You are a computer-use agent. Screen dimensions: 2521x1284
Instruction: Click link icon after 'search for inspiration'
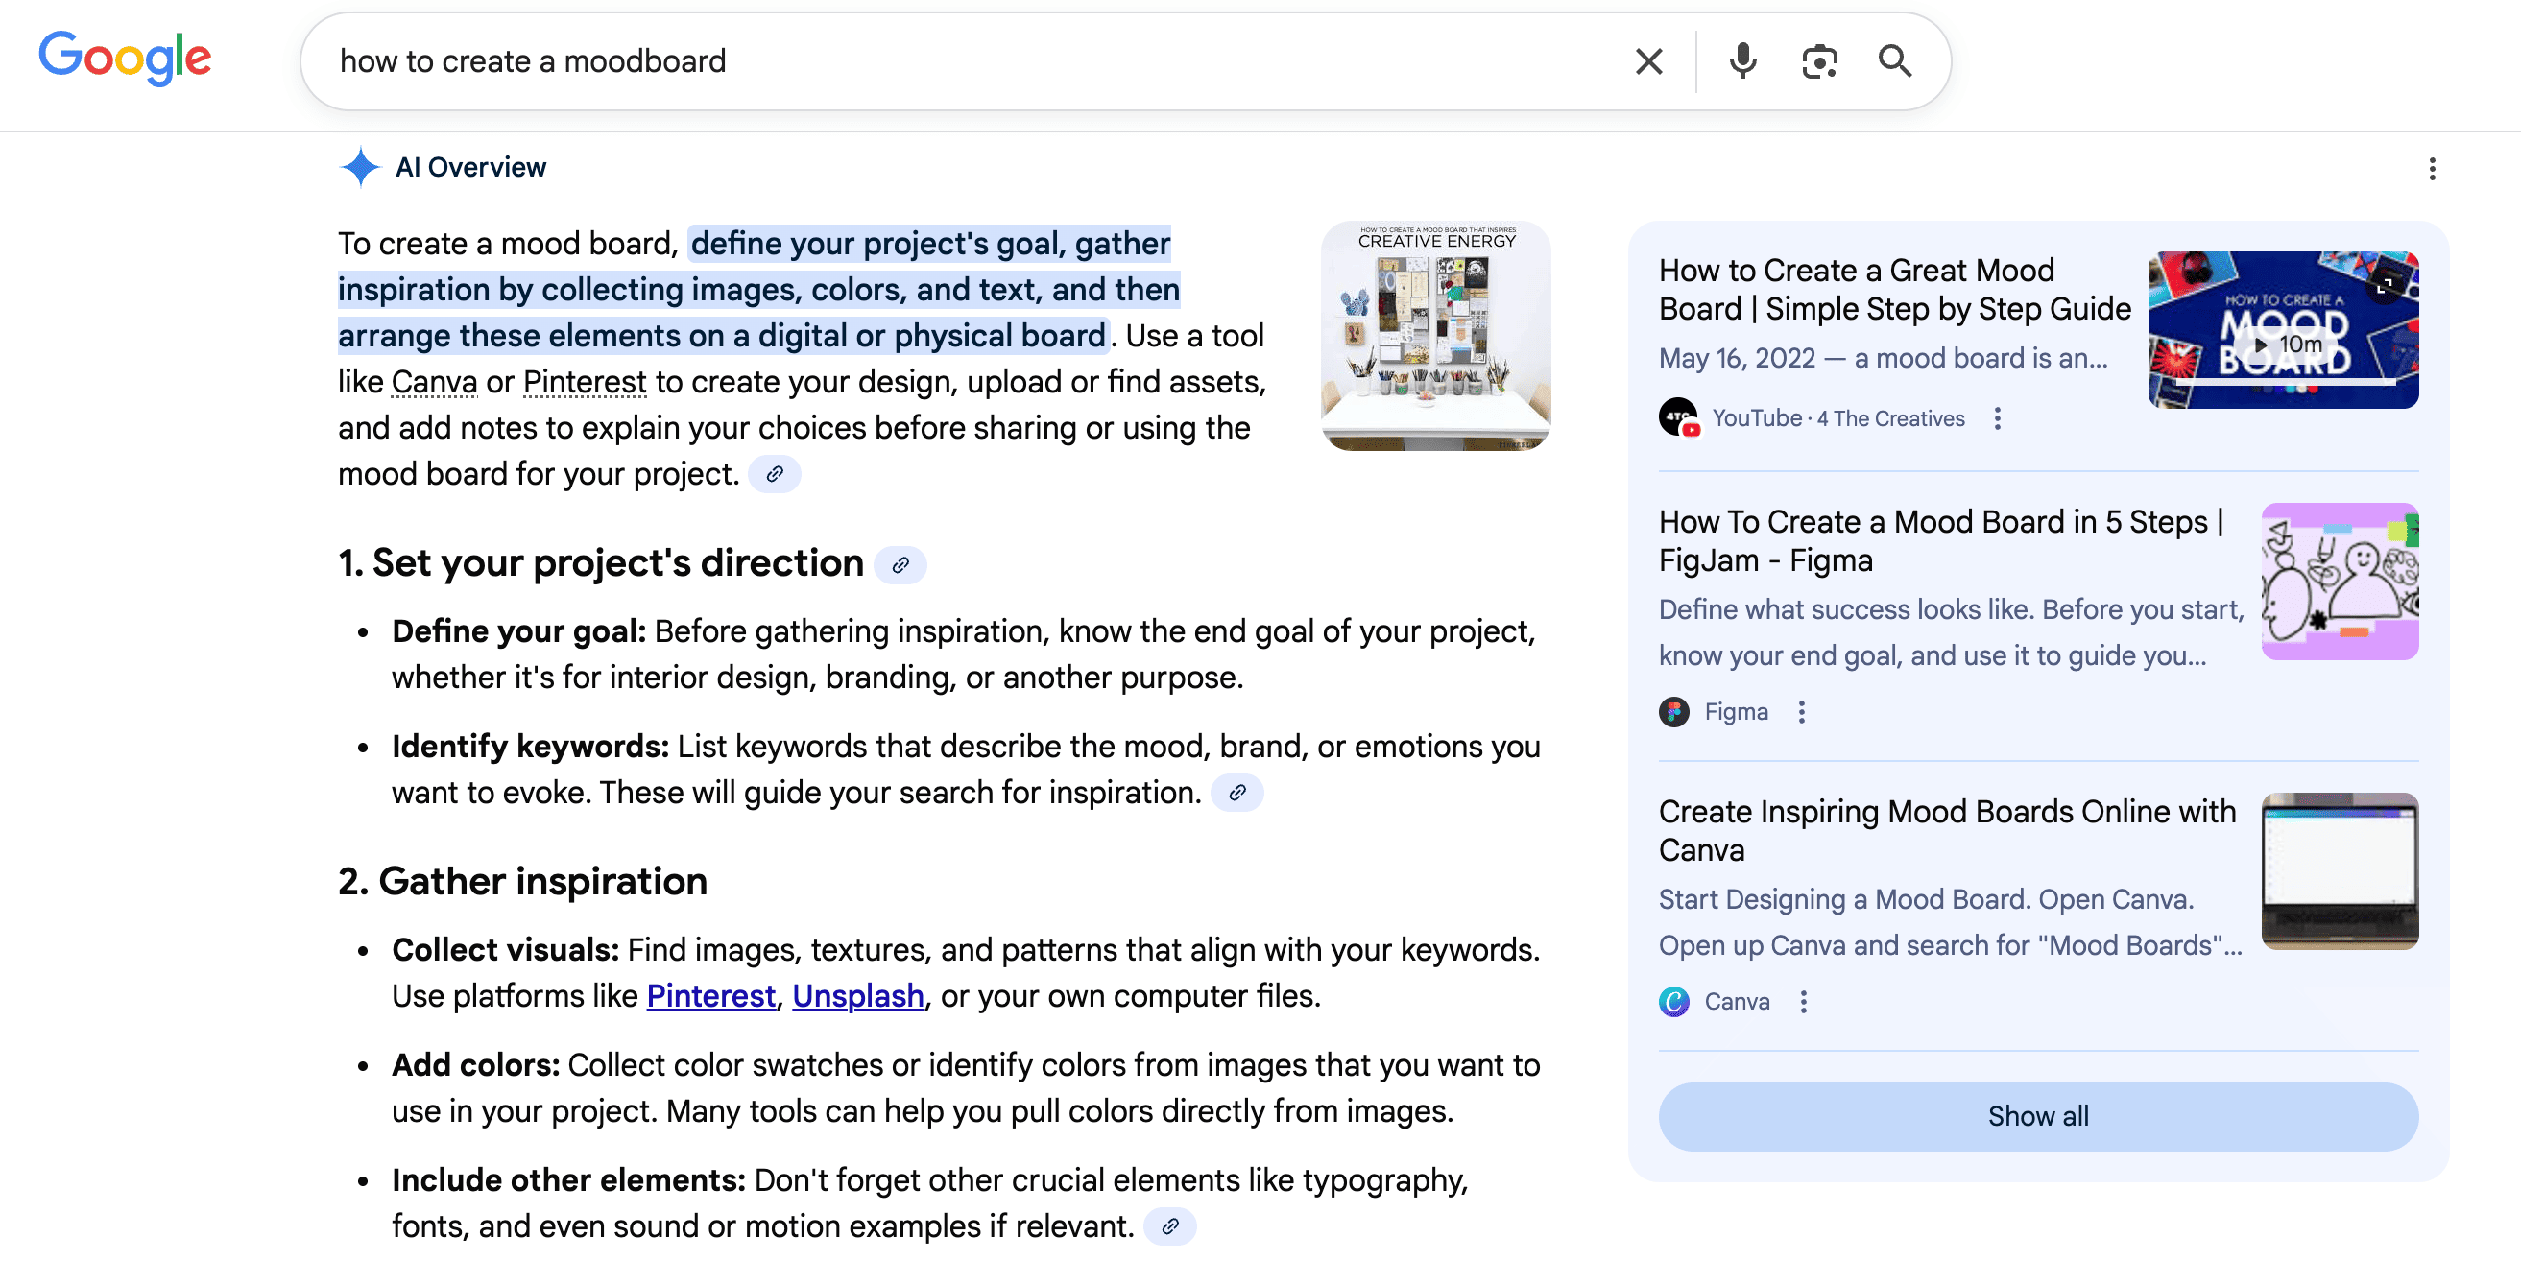point(1237,793)
